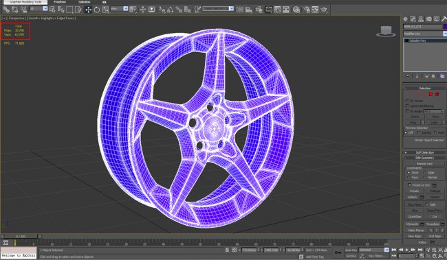Select the Link tool in main toolbar

(6, 10)
